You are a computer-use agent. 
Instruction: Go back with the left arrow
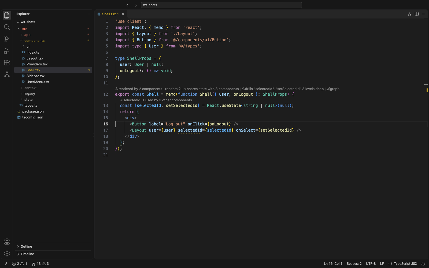[x=128, y=5]
